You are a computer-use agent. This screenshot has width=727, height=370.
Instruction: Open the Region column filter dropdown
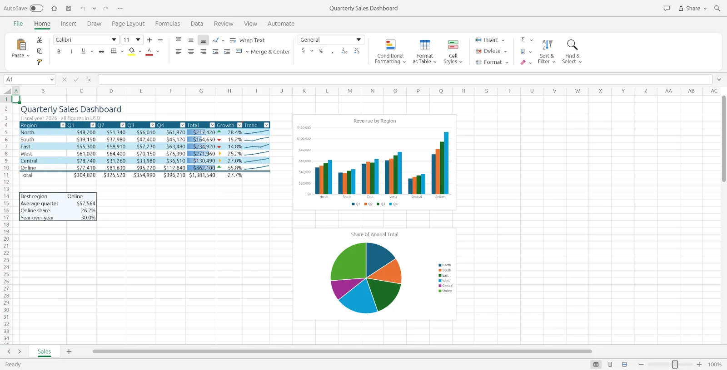tap(63, 125)
